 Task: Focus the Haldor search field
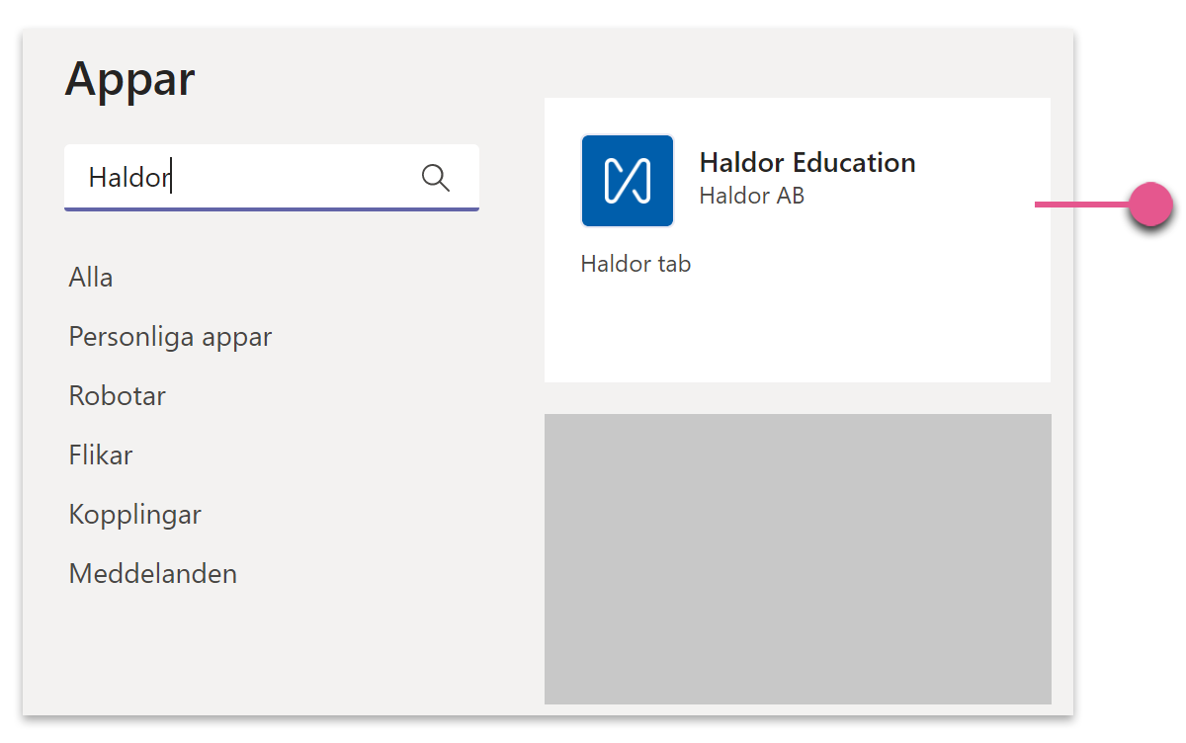272,178
